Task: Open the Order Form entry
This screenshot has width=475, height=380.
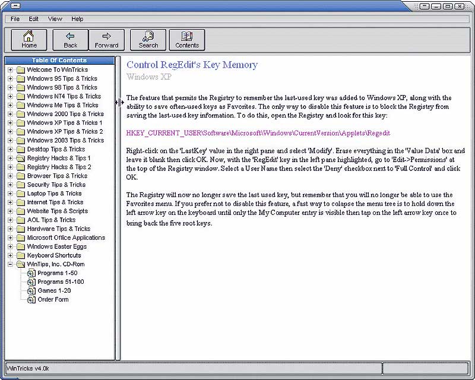Action: point(53,299)
